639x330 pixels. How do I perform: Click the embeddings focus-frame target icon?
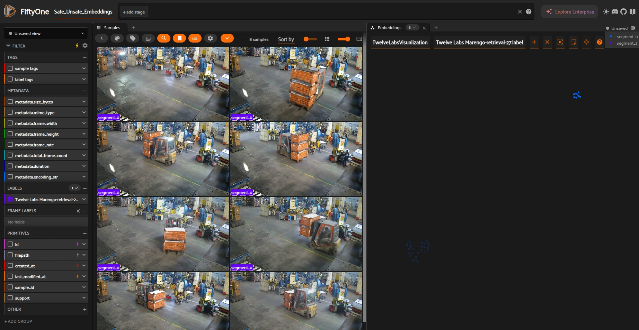click(560, 42)
